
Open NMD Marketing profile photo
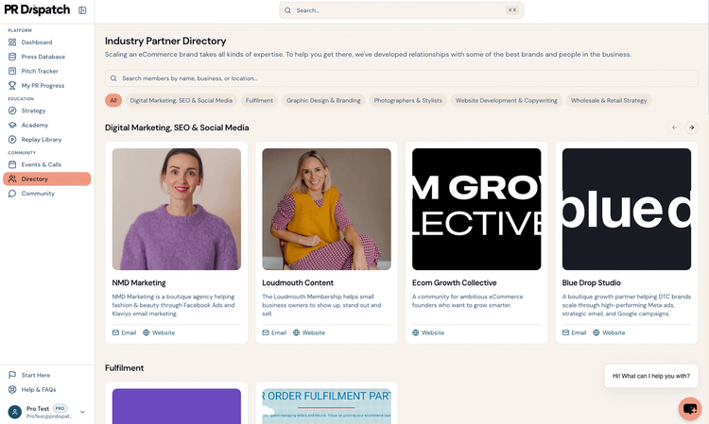click(177, 209)
